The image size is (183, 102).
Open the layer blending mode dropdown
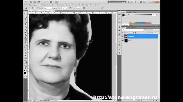[x=133, y=30]
